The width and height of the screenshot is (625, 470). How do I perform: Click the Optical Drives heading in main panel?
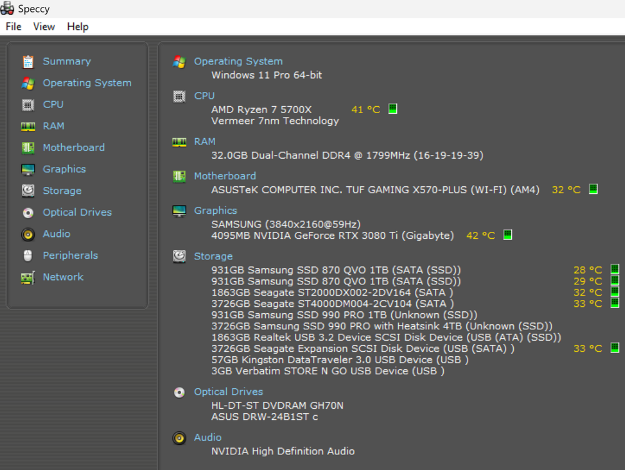click(x=228, y=392)
